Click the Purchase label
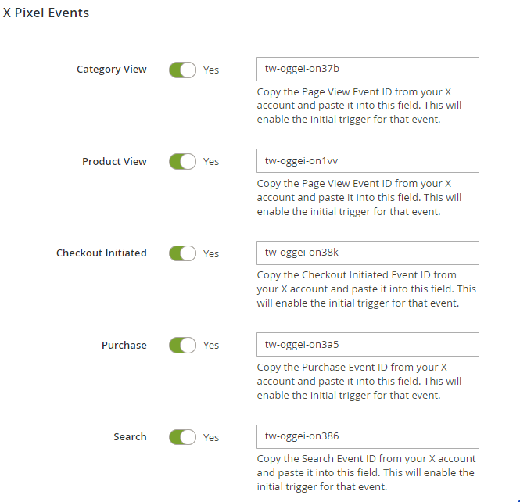 pyautogui.click(x=124, y=345)
